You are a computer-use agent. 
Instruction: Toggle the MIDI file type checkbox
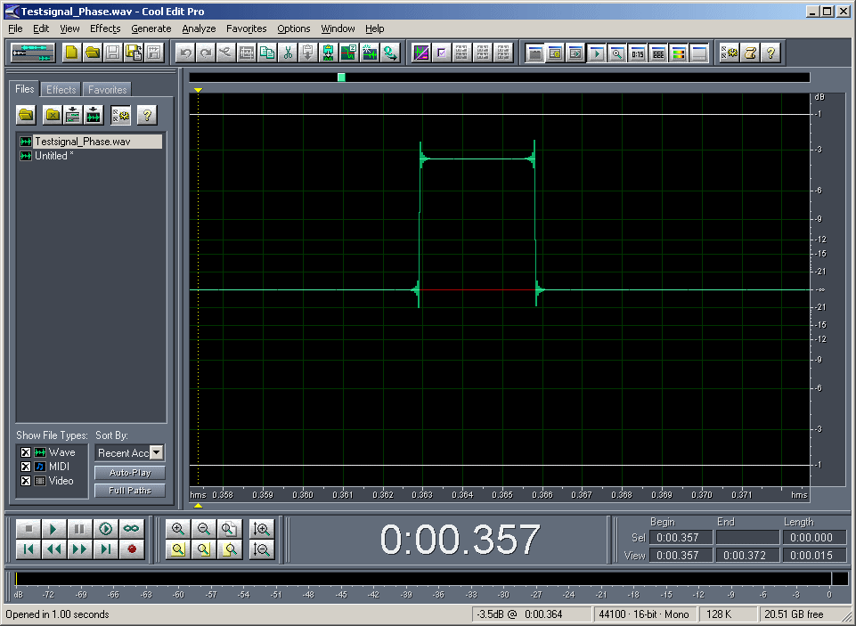tap(26, 467)
